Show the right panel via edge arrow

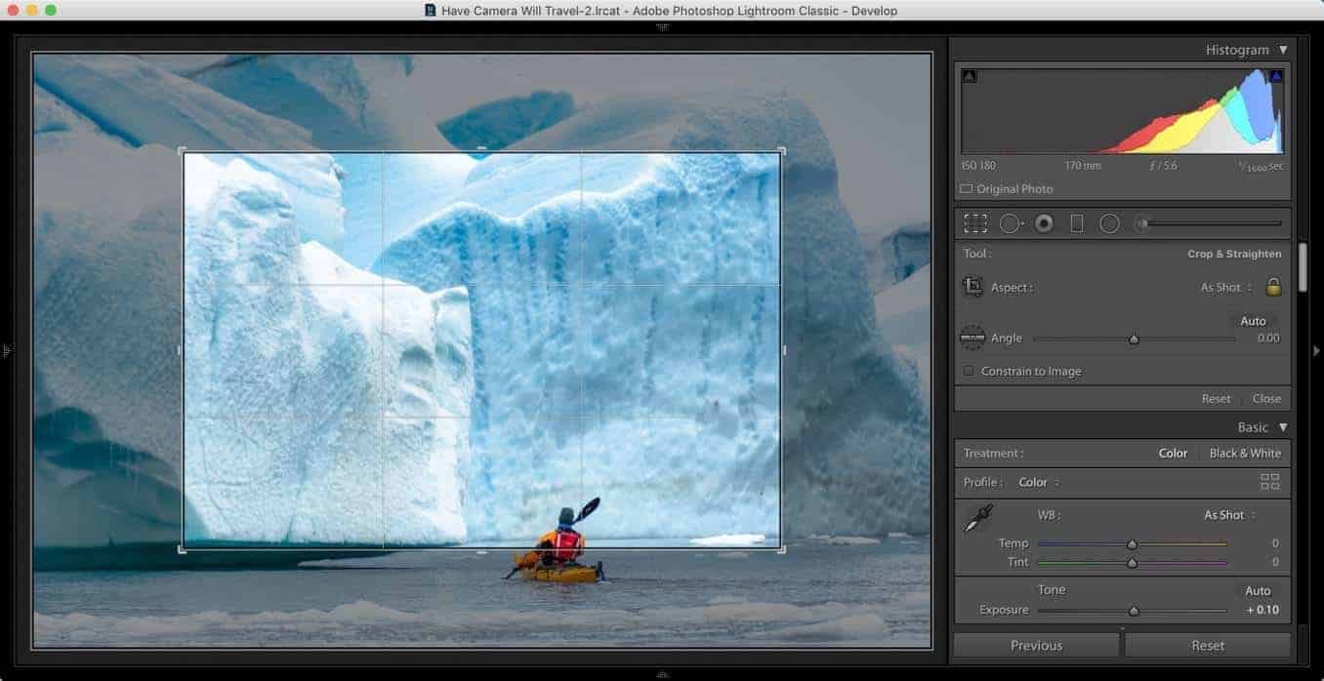(x=1316, y=350)
